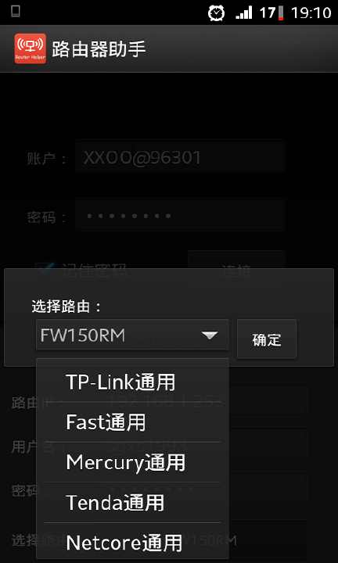Click the 密码 password field with dots
This screenshot has height=563, width=338.
point(180,216)
